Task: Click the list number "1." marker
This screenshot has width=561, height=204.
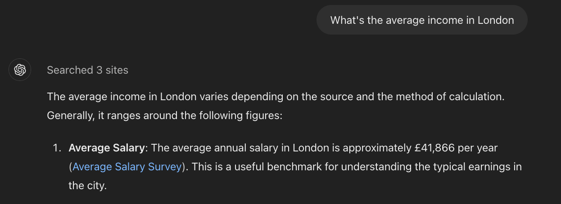Action: [x=57, y=148]
